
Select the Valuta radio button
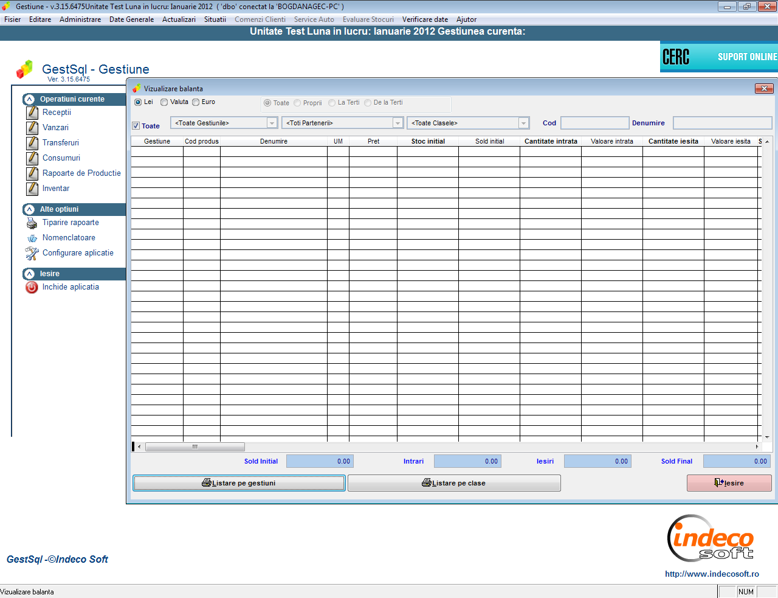[164, 102]
